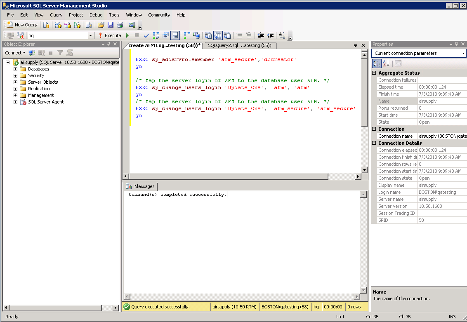Select the Login name property row

tap(419, 192)
